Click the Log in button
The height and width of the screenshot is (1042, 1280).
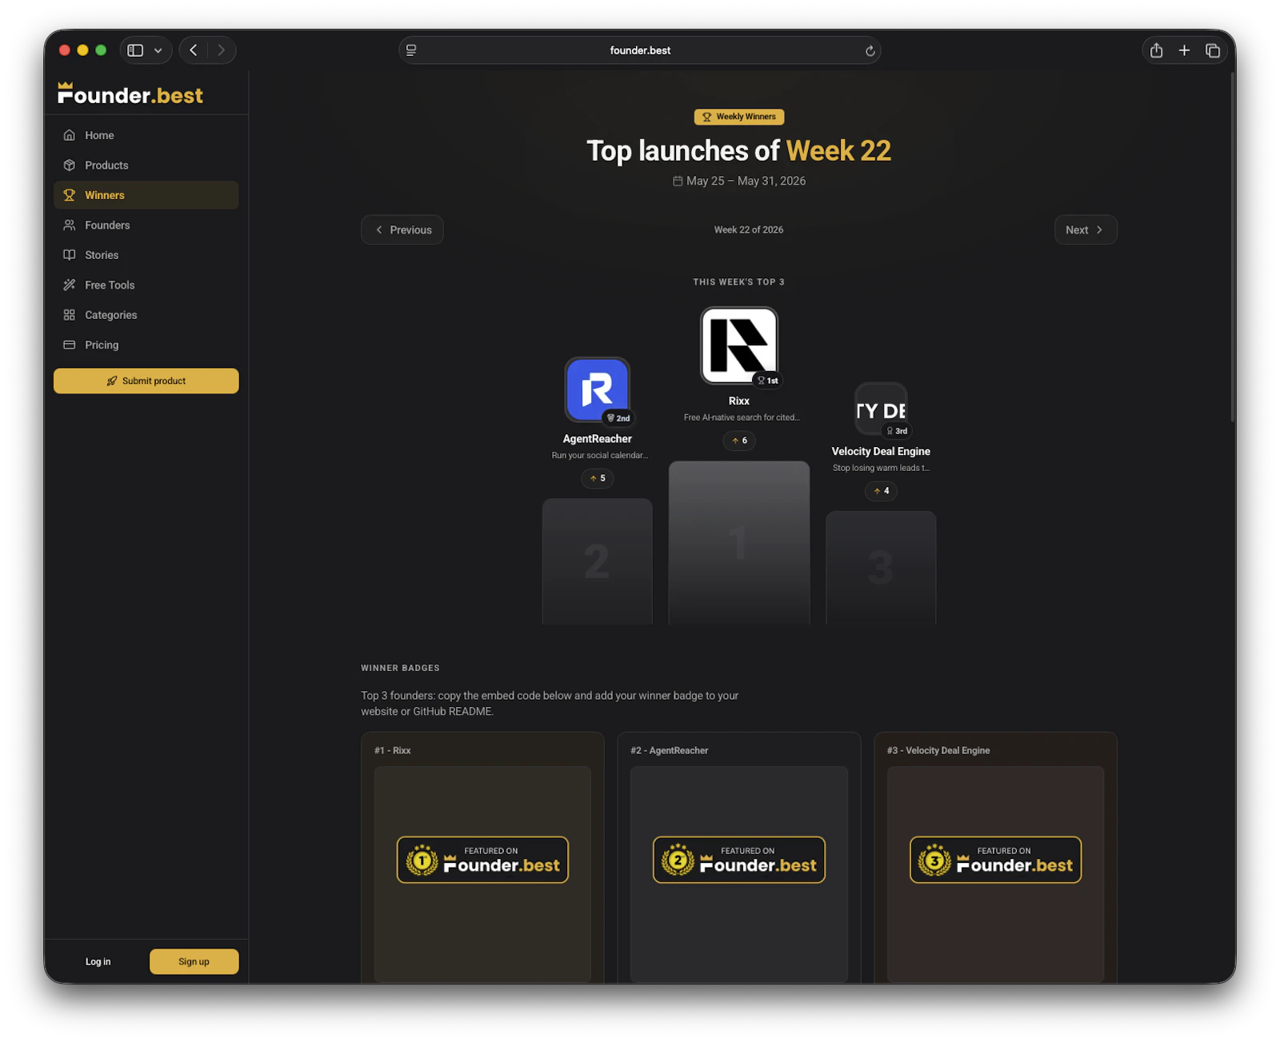click(x=98, y=962)
